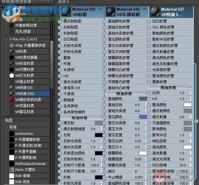Open 基础颜色 color swatch in Material #26
199x185 pixels.
point(143,99)
